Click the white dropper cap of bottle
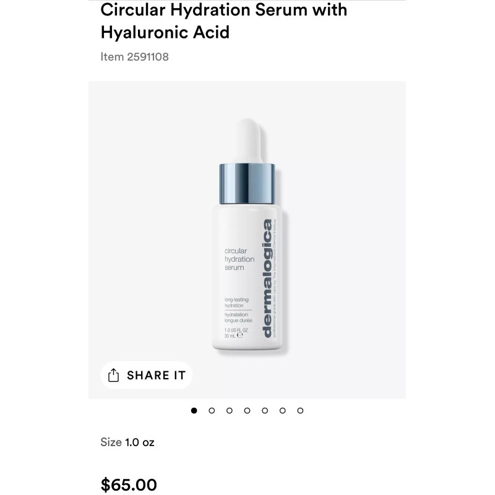The height and width of the screenshot is (495, 495). (247, 141)
